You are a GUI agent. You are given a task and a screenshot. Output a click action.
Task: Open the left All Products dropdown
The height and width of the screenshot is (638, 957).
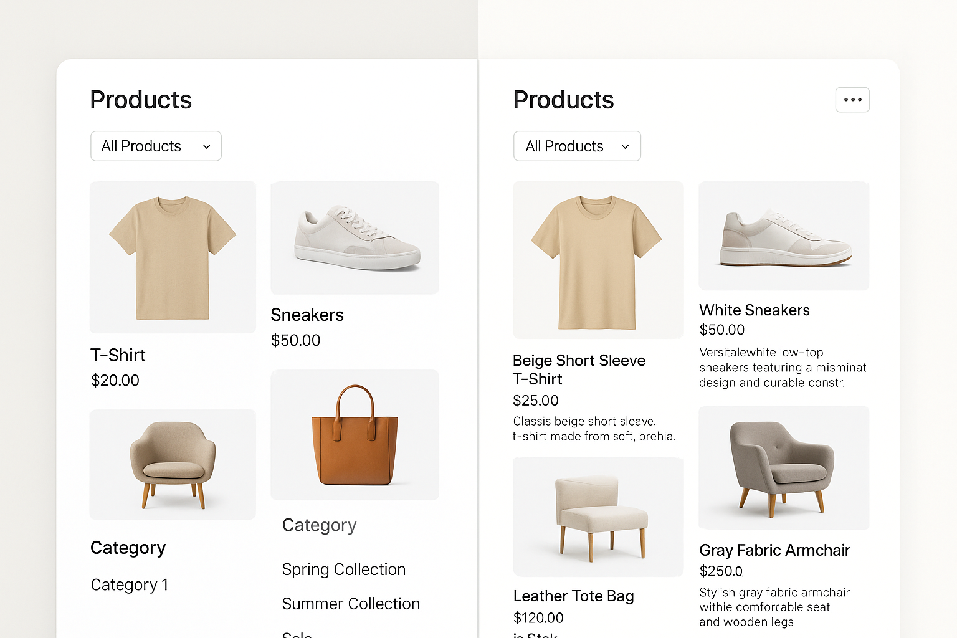click(156, 146)
